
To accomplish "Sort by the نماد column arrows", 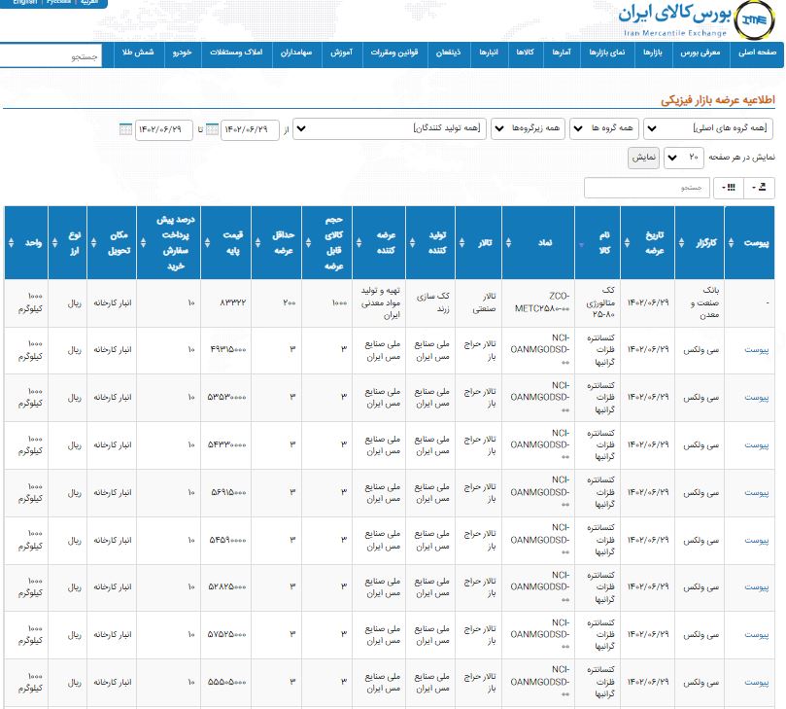I will [508, 243].
